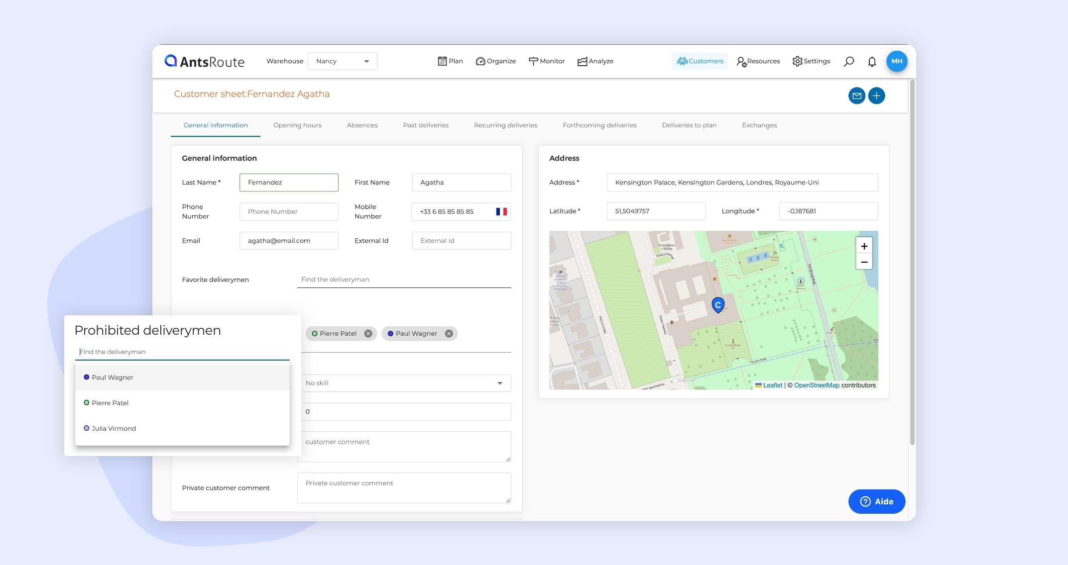Screen dimensions: 1068x565
Task: Click the French flag country selector
Action: 501,212
